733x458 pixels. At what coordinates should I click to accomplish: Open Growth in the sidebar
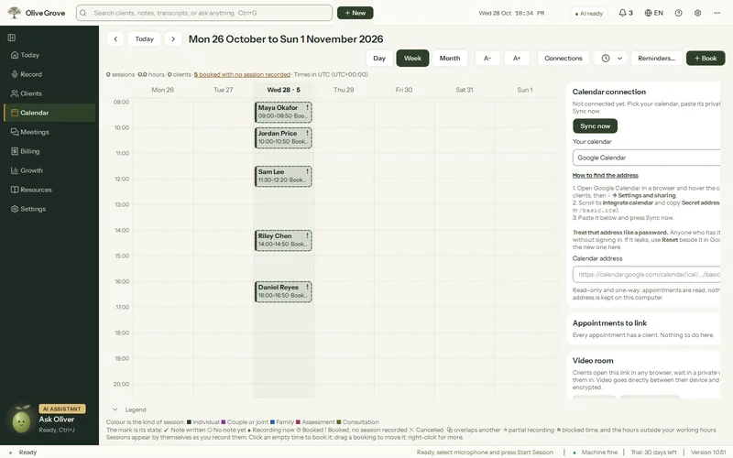(49, 170)
